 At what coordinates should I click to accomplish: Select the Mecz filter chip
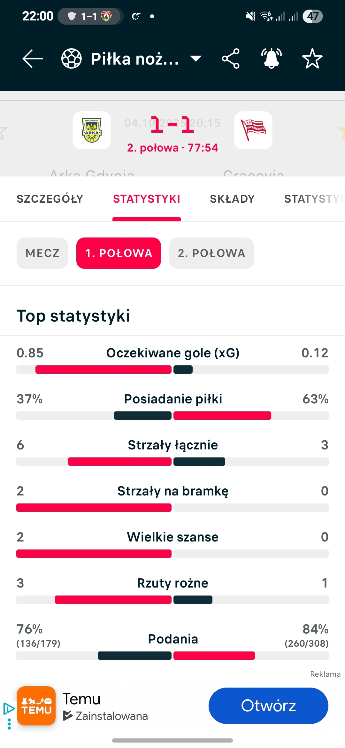tap(42, 253)
